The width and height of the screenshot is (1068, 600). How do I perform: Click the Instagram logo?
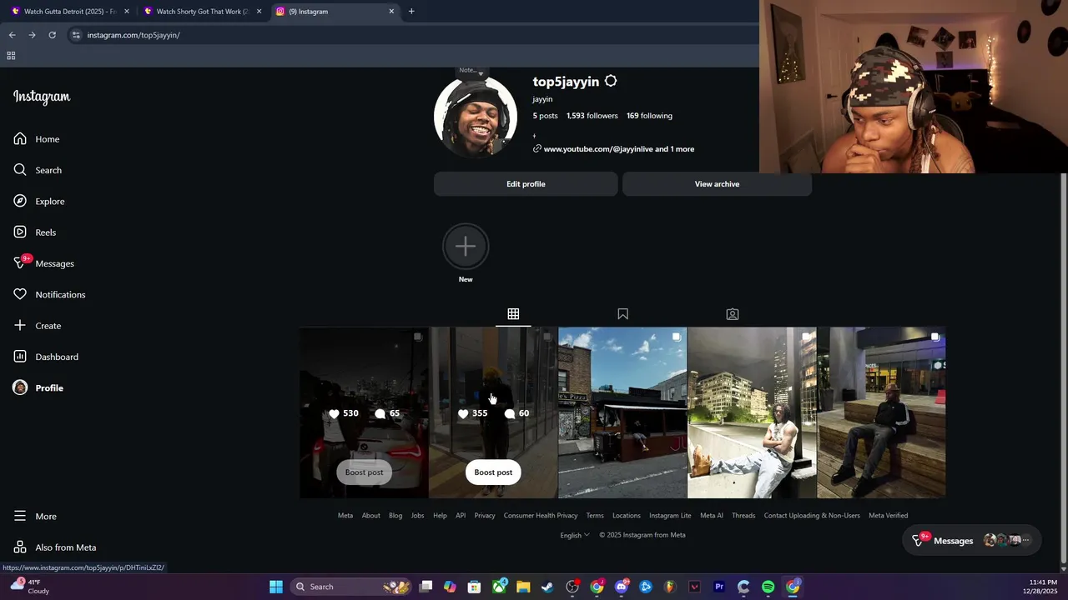(42, 97)
